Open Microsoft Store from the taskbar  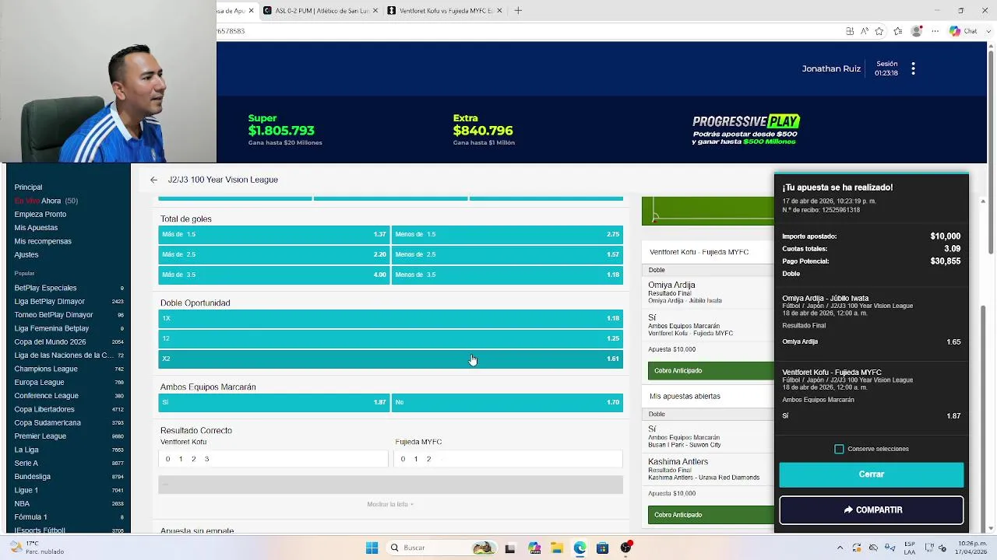(602, 548)
